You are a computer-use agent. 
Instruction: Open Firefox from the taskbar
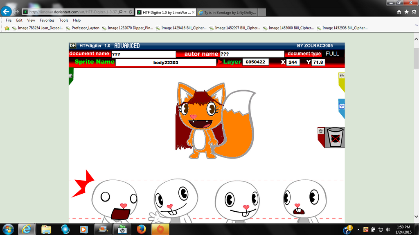pyautogui.click(x=141, y=229)
